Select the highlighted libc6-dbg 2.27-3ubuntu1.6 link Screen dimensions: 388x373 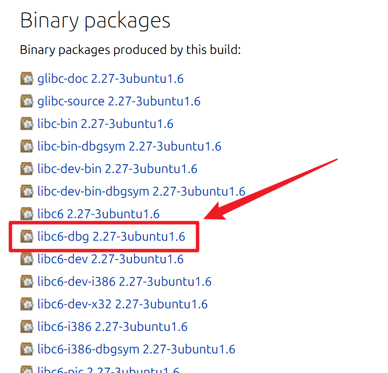click(x=111, y=237)
